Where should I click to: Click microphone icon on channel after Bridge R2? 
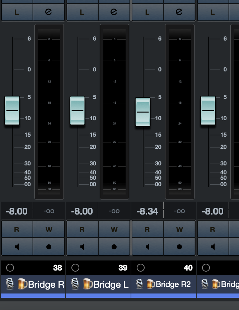tap(205, 284)
